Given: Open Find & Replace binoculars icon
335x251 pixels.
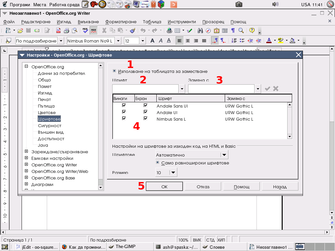Looking at the screenshot, I should (x=200, y=31).
